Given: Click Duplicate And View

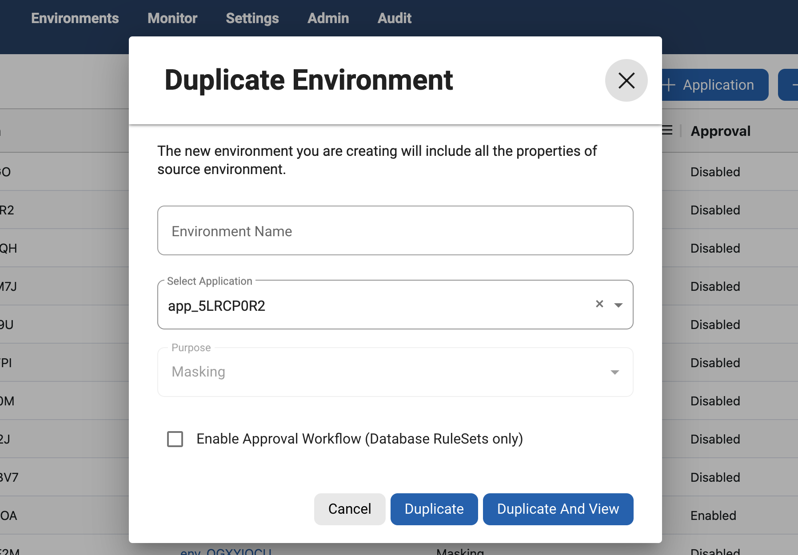Looking at the screenshot, I should [558, 509].
